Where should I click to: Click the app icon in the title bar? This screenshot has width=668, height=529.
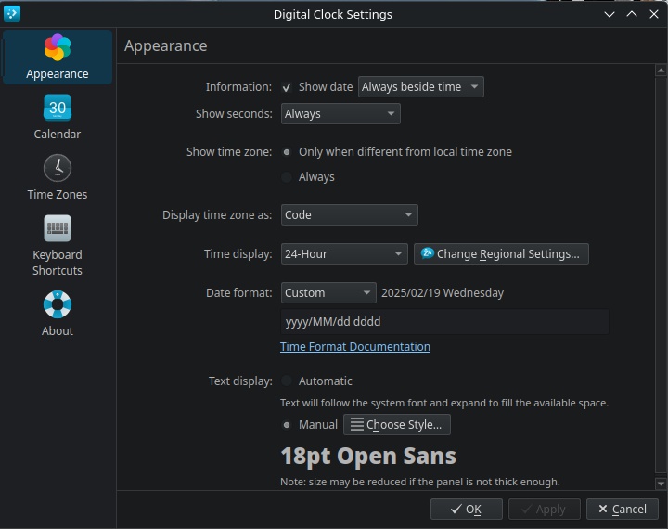pos(12,14)
